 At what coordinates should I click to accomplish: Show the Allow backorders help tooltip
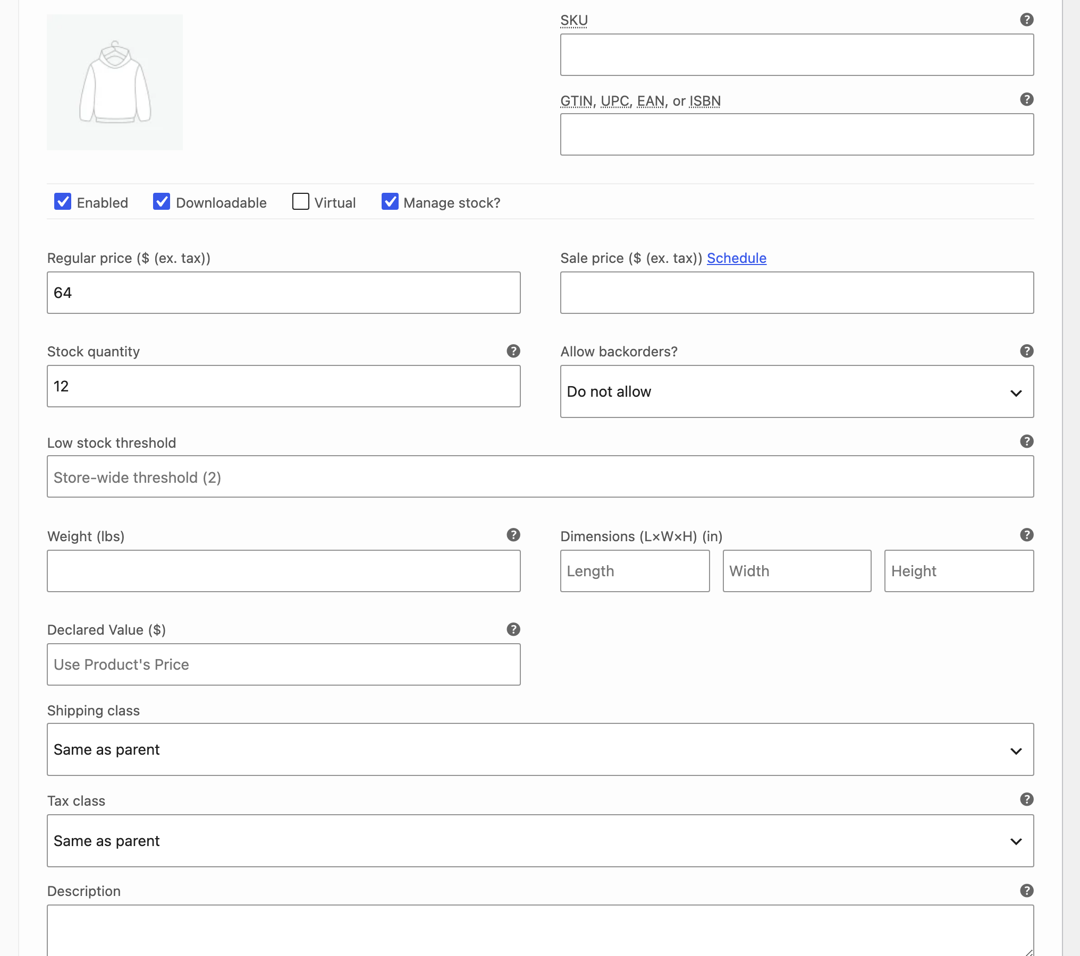[1026, 351]
